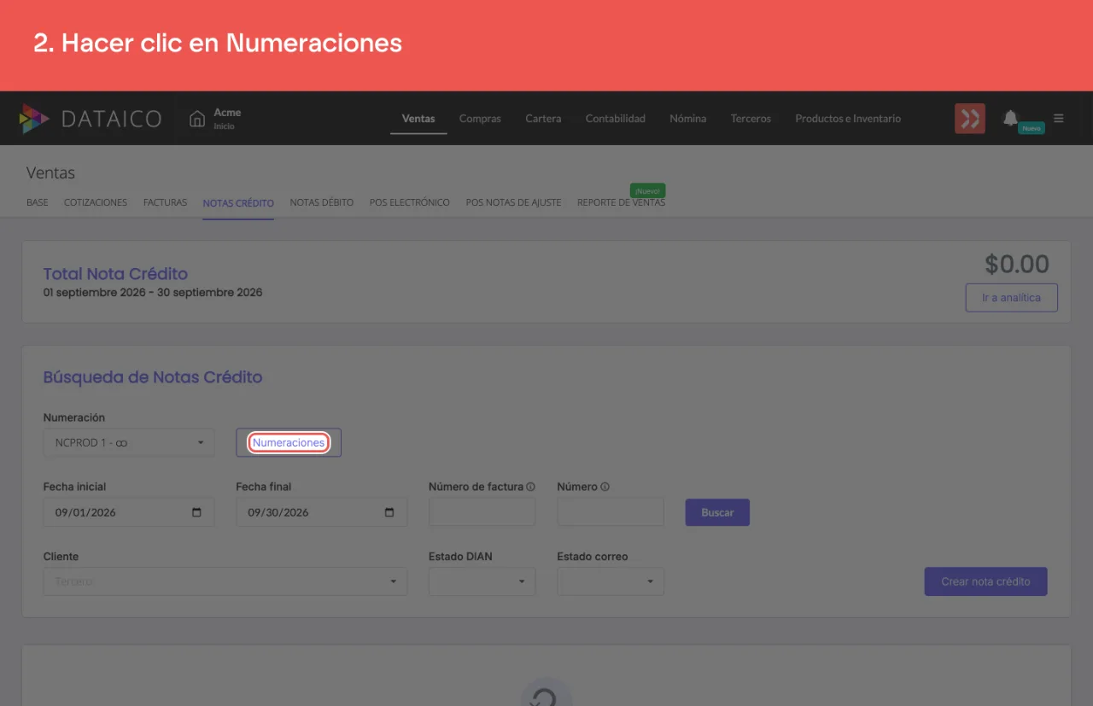Go to the Ventas menu

click(418, 119)
